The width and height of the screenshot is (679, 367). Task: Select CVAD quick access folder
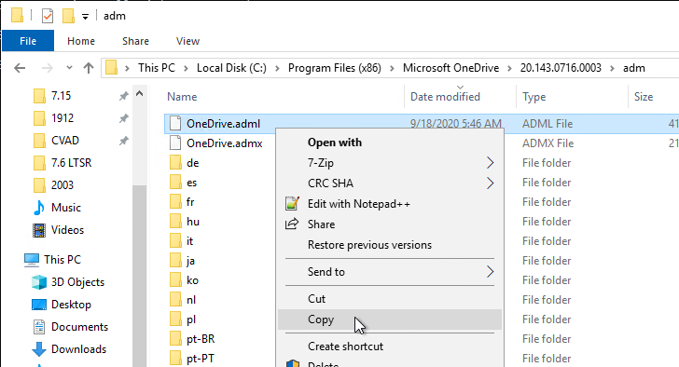(65, 141)
